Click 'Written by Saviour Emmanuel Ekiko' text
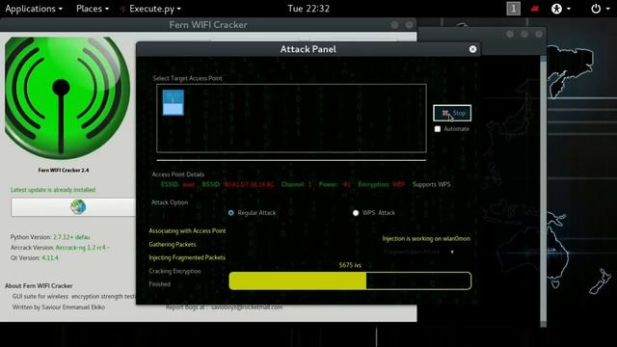 59,307
